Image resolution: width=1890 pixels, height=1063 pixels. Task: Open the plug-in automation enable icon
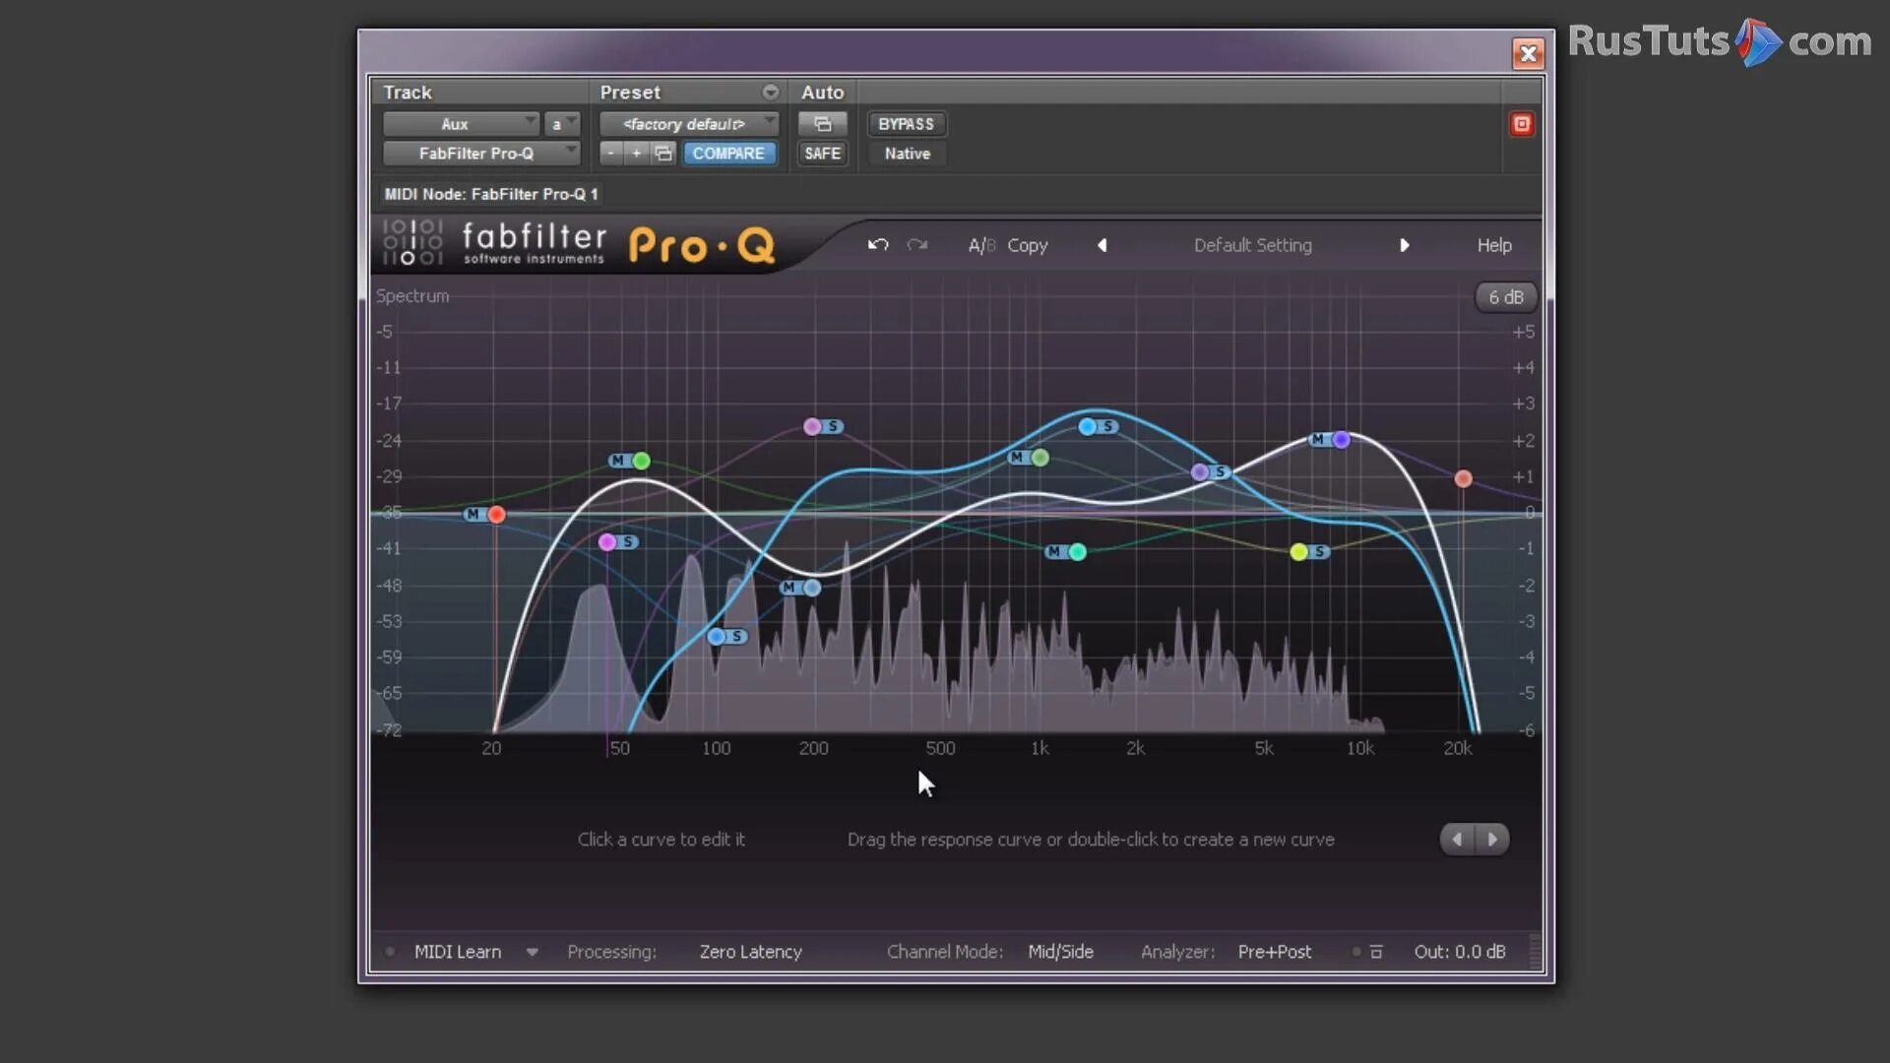tap(823, 124)
